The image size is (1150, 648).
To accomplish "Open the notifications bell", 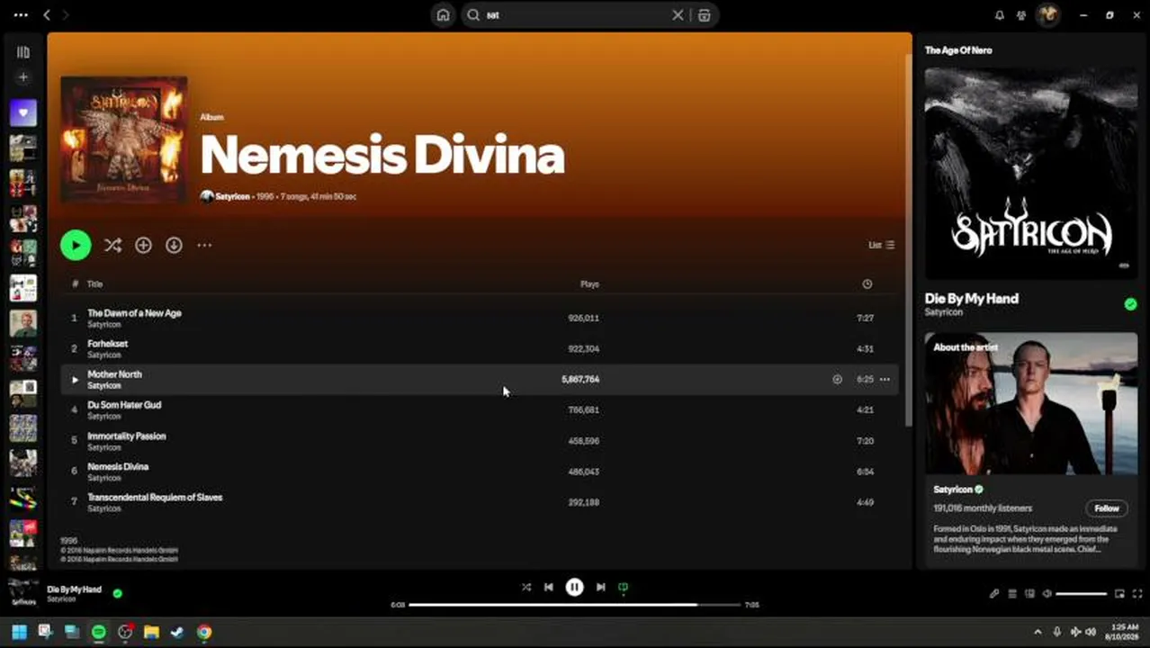I will [x=999, y=15].
